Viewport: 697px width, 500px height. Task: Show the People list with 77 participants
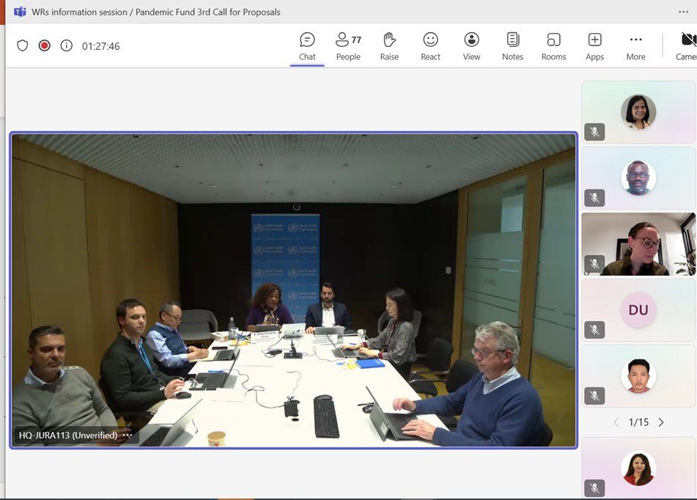pyautogui.click(x=348, y=46)
